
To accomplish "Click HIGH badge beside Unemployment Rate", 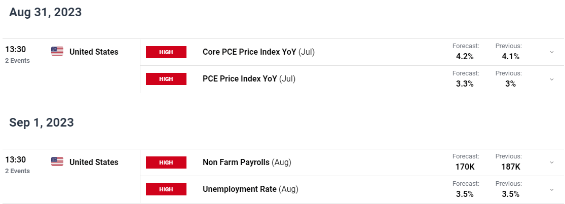I will point(166,189).
